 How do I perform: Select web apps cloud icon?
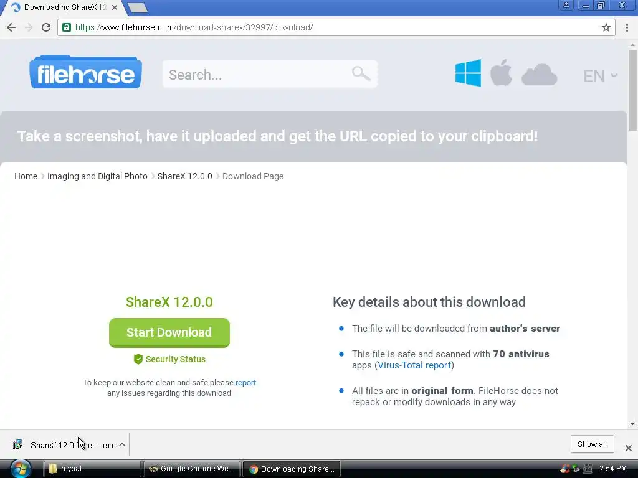pyautogui.click(x=539, y=75)
